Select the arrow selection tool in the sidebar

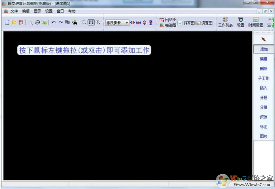(x=263, y=39)
